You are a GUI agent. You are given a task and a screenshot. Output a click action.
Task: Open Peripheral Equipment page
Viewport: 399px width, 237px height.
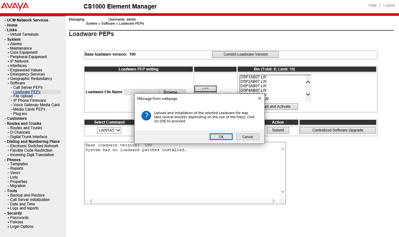pyautogui.click(x=28, y=57)
